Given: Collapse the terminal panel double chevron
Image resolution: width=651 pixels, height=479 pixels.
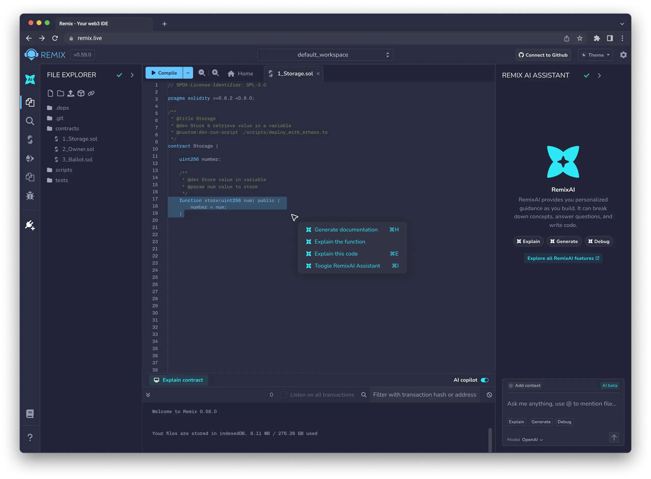Looking at the screenshot, I should (x=148, y=395).
